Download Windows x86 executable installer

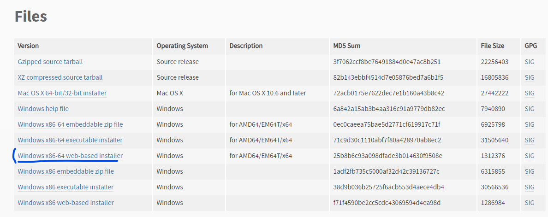tap(66, 187)
